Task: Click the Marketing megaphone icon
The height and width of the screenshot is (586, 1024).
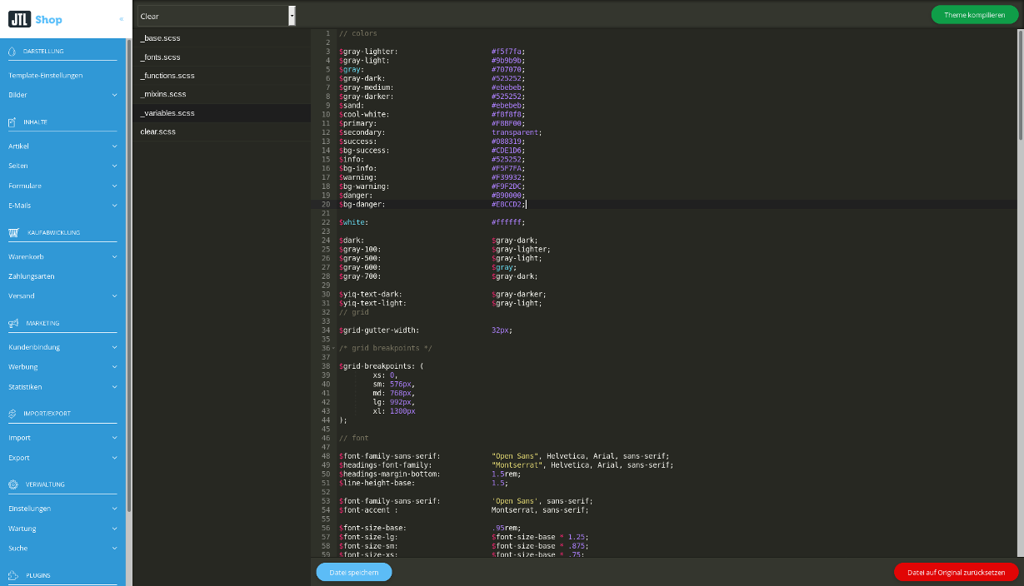Action: tap(13, 323)
